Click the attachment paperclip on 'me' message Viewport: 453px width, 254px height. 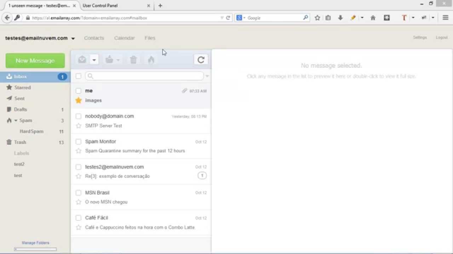click(184, 91)
